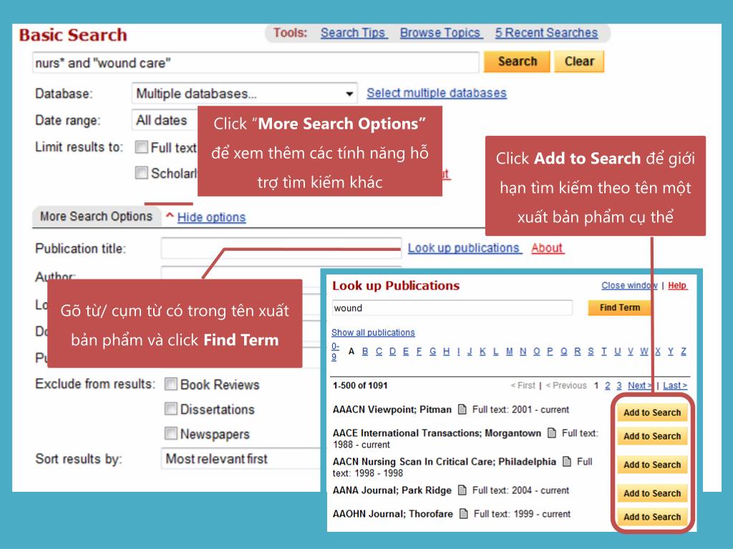Collapse options using the red caret icon
Image resolution: width=733 pixels, height=549 pixels.
click(x=170, y=216)
